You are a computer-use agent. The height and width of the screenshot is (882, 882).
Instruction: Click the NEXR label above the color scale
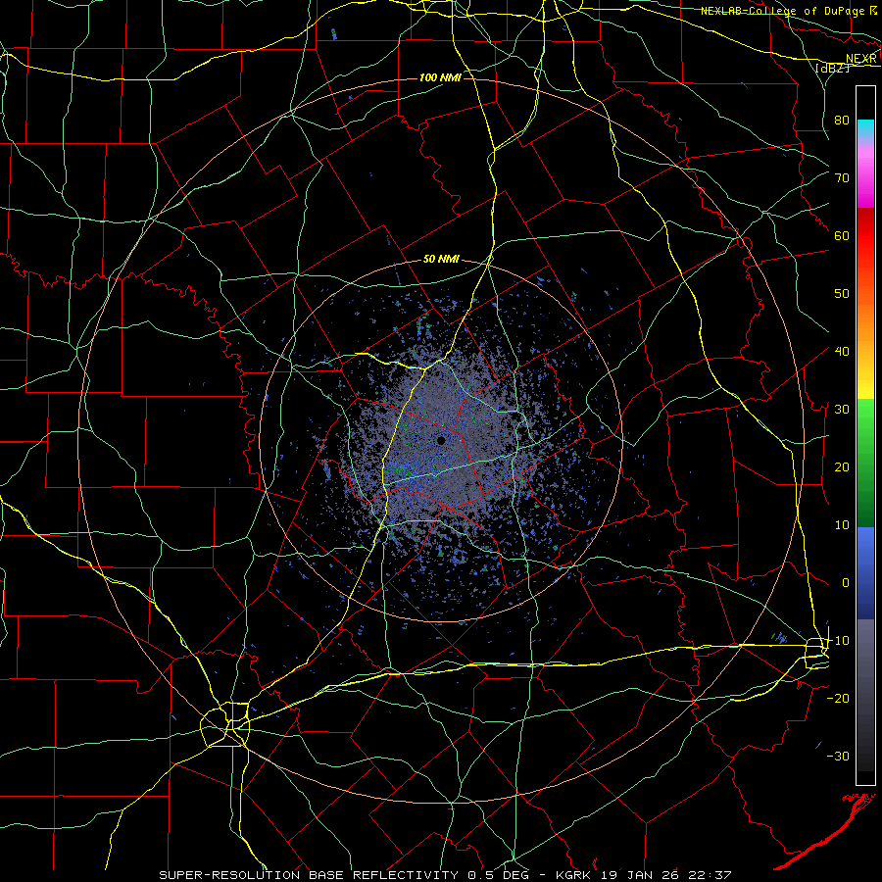(x=861, y=59)
